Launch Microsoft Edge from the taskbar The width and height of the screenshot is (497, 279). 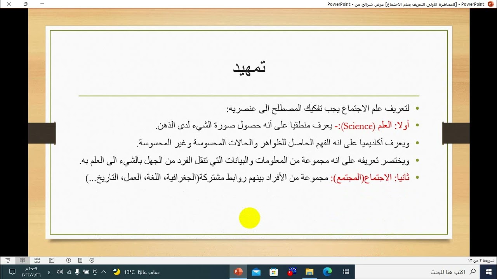point(328,272)
